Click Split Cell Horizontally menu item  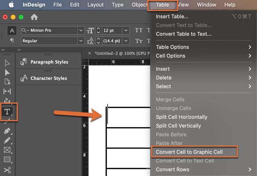(x=182, y=117)
